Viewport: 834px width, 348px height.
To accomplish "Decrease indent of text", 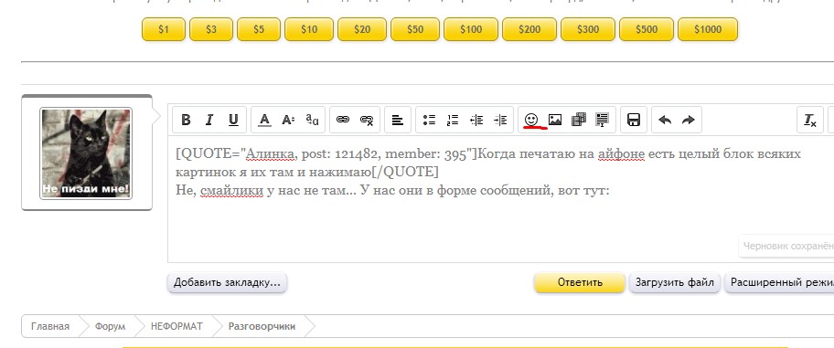I will [476, 120].
